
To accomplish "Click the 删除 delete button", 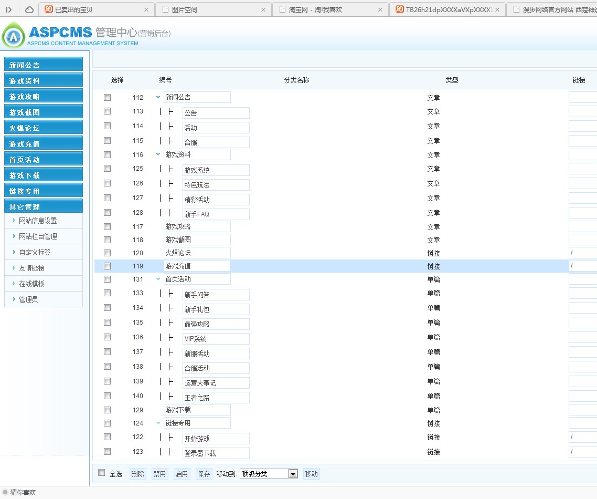I will coord(137,474).
